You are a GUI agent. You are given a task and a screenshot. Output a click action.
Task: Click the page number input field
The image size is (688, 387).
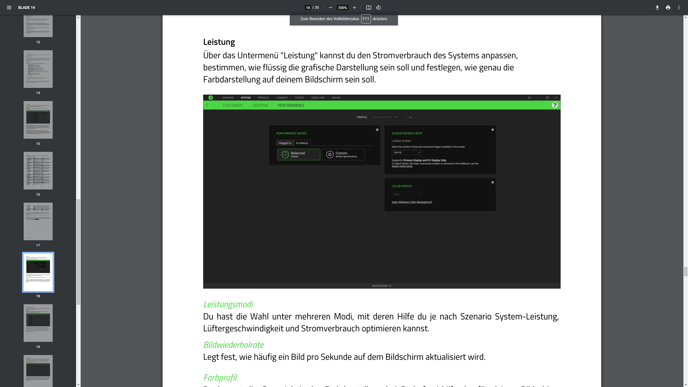click(x=308, y=8)
